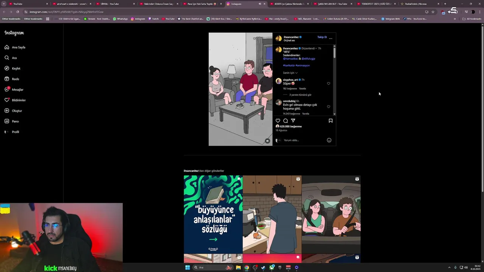This screenshot has height=272, width=484.
Task: Open the 628.088 beğenme likes list
Action: [291, 127]
